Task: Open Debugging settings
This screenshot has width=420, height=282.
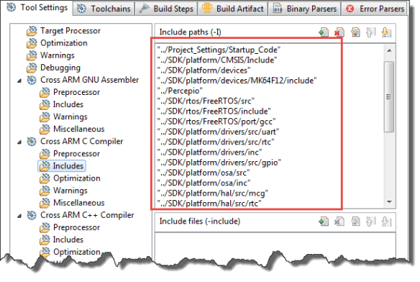Action: click(53, 68)
